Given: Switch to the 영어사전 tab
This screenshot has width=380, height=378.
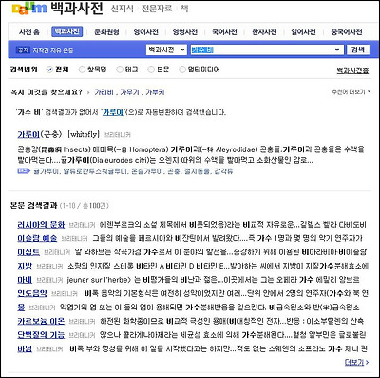Looking at the screenshot, I should 146,31.
